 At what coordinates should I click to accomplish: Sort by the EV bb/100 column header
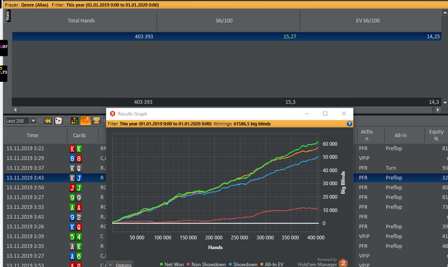click(368, 20)
